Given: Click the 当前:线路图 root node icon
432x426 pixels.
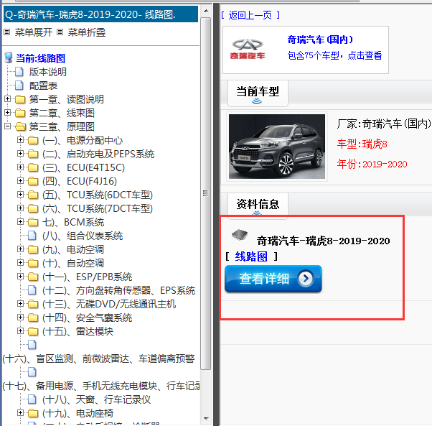Looking at the screenshot, I should click(9, 58).
